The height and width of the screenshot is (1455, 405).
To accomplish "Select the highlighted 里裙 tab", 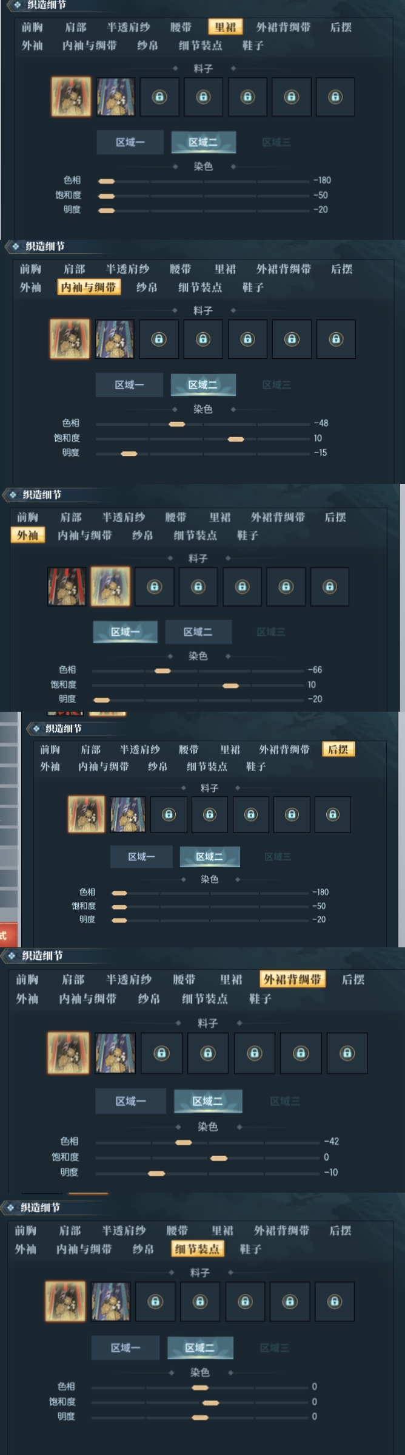I will (x=225, y=27).
